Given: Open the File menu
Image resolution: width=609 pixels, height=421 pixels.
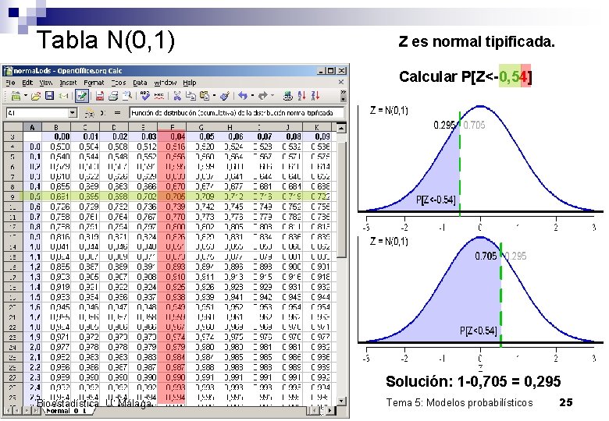Looking at the screenshot, I should coord(10,83).
